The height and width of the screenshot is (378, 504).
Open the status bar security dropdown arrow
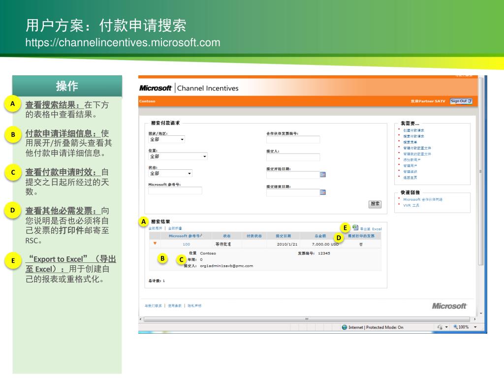(446, 327)
